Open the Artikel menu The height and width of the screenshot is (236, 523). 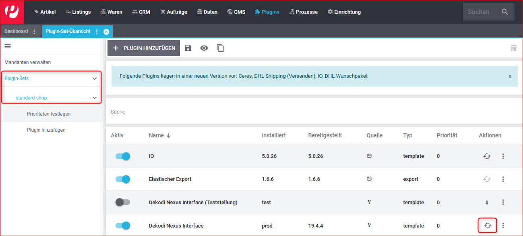[x=45, y=12]
